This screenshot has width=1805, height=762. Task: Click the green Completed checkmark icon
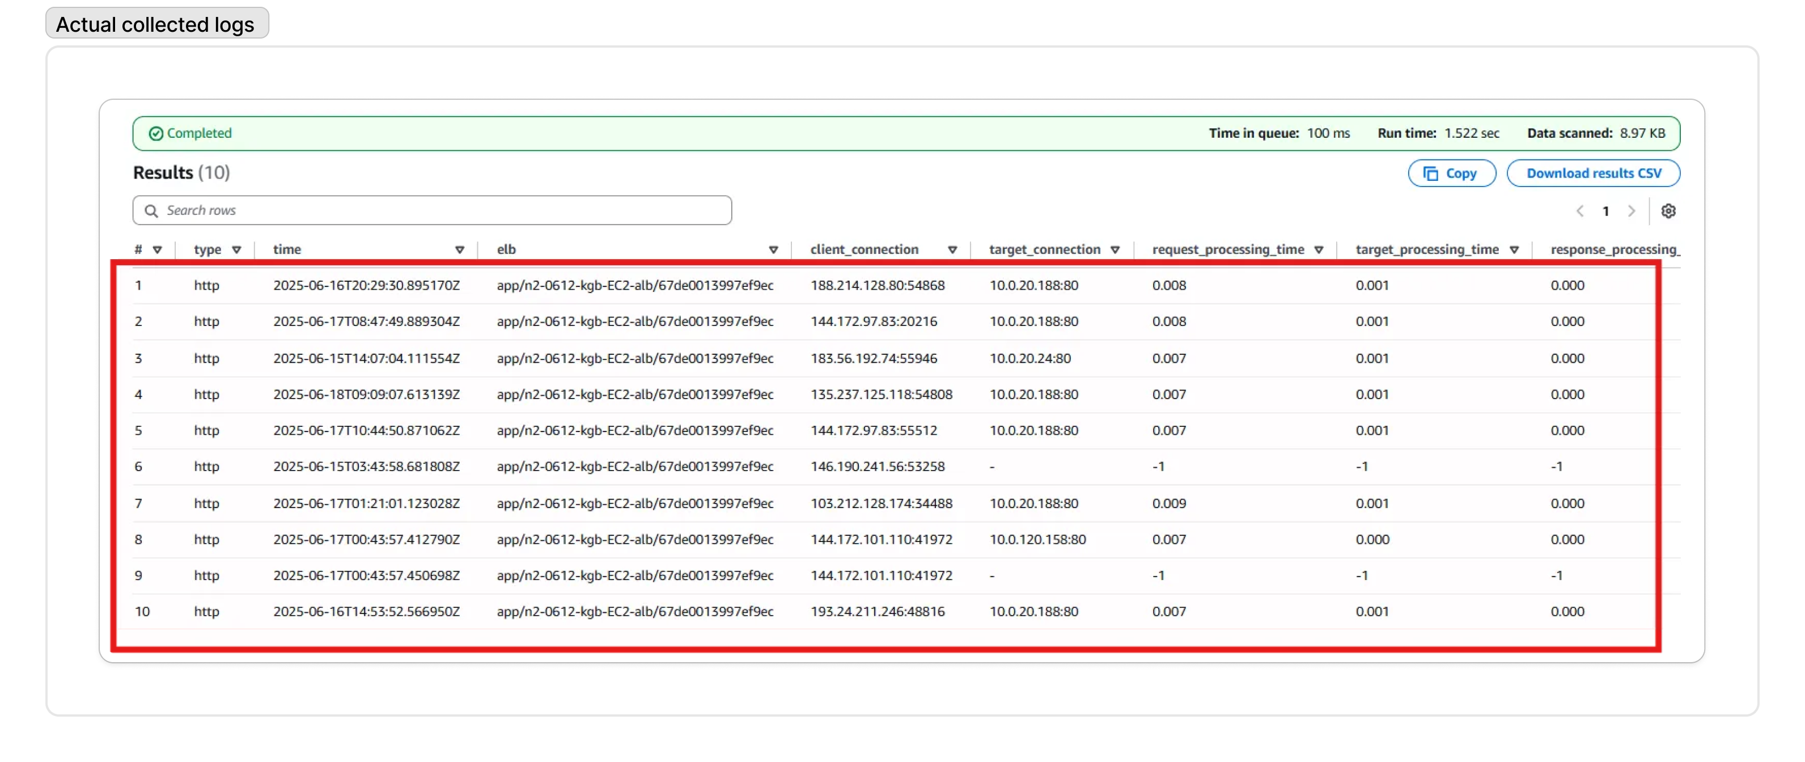(155, 133)
